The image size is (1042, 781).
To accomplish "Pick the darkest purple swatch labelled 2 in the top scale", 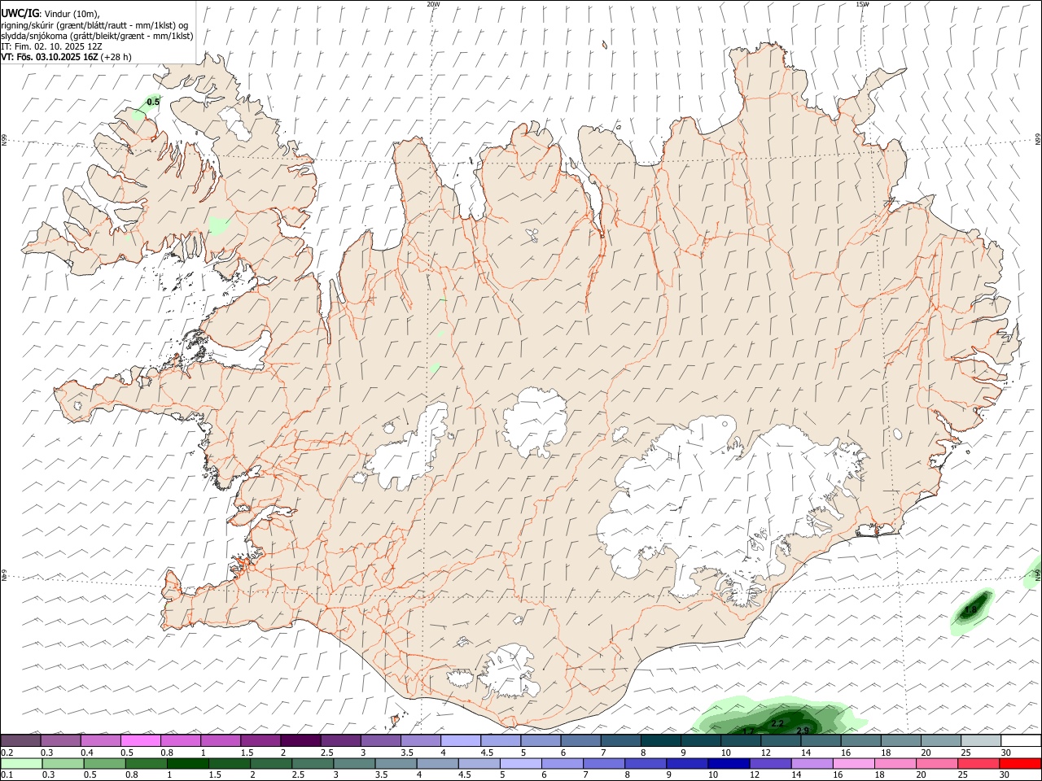I will (x=300, y=741).
